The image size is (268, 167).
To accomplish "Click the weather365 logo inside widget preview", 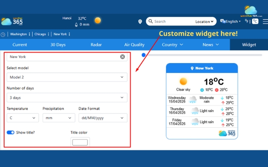I will click(x=227, y=133).
